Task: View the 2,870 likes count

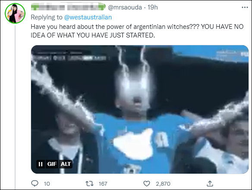Action: [163, 184]
